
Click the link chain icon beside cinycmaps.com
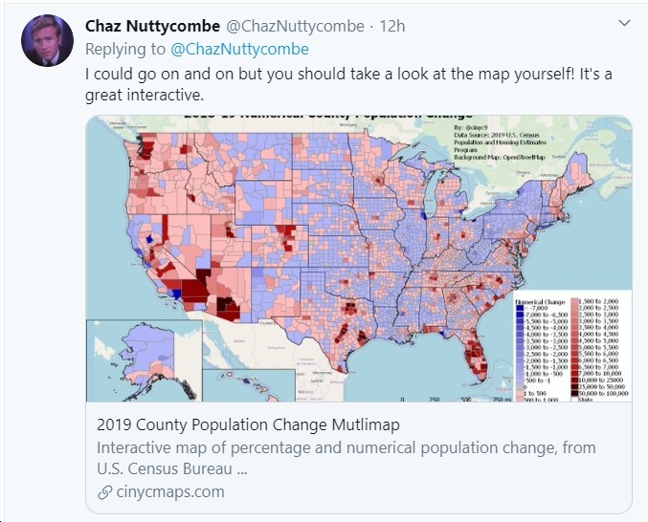pos(105,492)
